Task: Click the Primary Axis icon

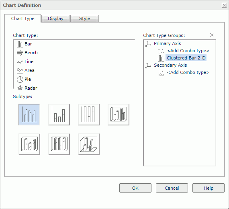Action: (148, 44)
